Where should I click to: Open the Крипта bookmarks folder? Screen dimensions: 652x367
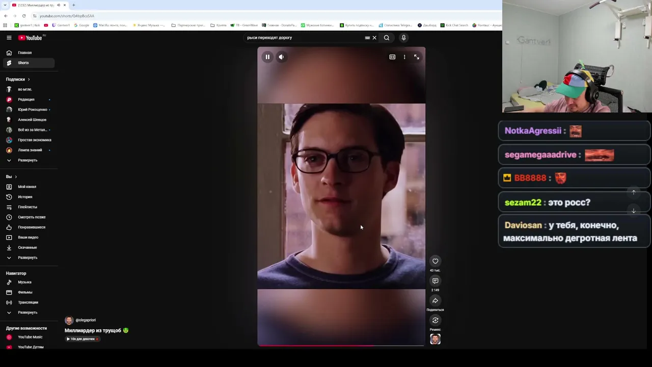click(x=219, y=25)
